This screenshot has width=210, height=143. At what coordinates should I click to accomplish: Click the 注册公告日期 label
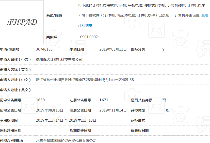tap(80, 110)
